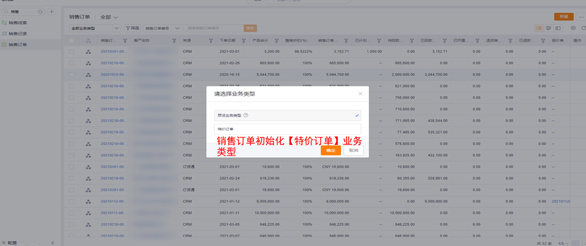Filter the 销售订单编号 column
The width and height of the screenshot is (586, 246).
point(125,40)
